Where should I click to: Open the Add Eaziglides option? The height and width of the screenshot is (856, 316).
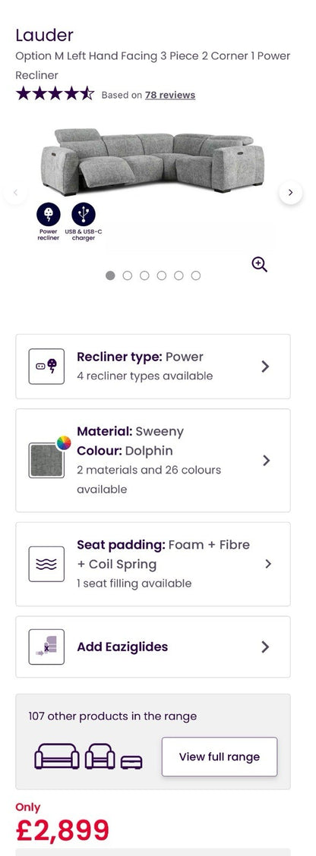pos(153,647)
